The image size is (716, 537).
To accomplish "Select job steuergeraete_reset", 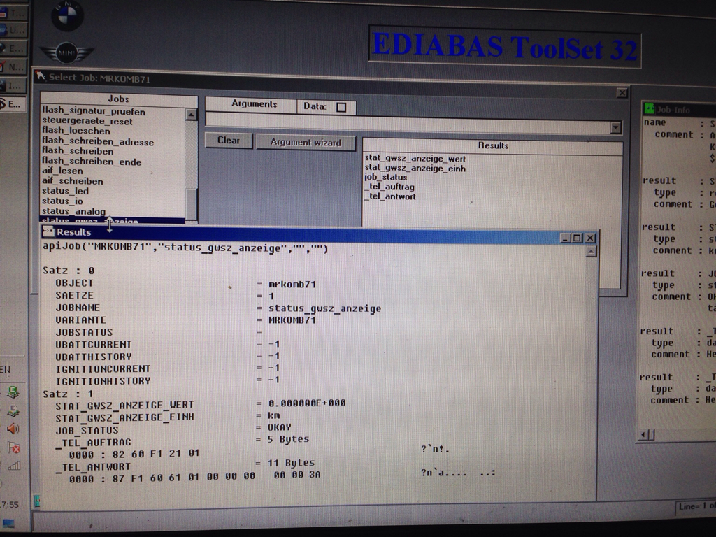I will pos(87,122).
